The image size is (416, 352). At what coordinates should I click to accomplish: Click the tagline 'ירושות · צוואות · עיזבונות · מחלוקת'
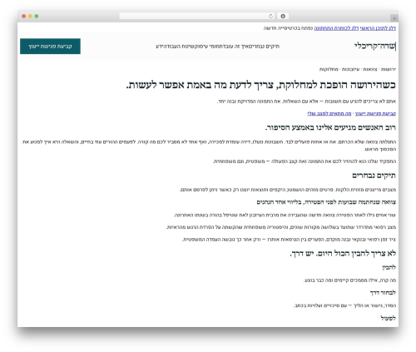pos(358,69)
